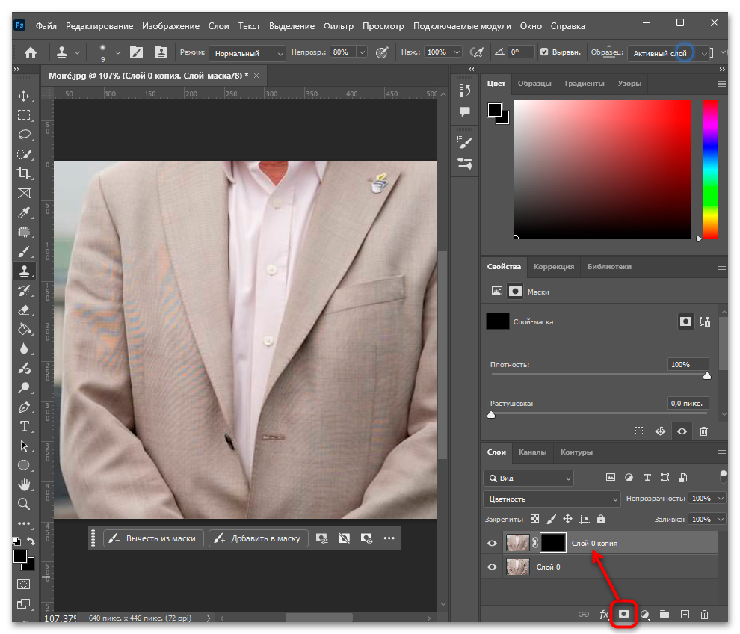
Task: Click the Добавить в маску button
Action: point(258,538)
